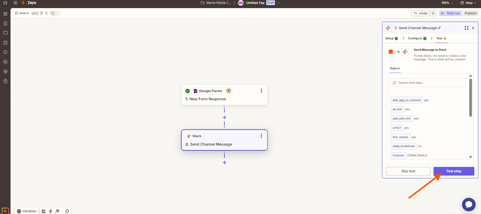Open version history clock next to Undo

433,13
